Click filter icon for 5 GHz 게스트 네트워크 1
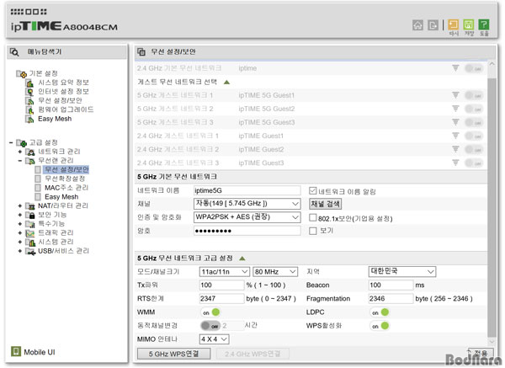Screen dimensions: 505x368 coord(455,95)
